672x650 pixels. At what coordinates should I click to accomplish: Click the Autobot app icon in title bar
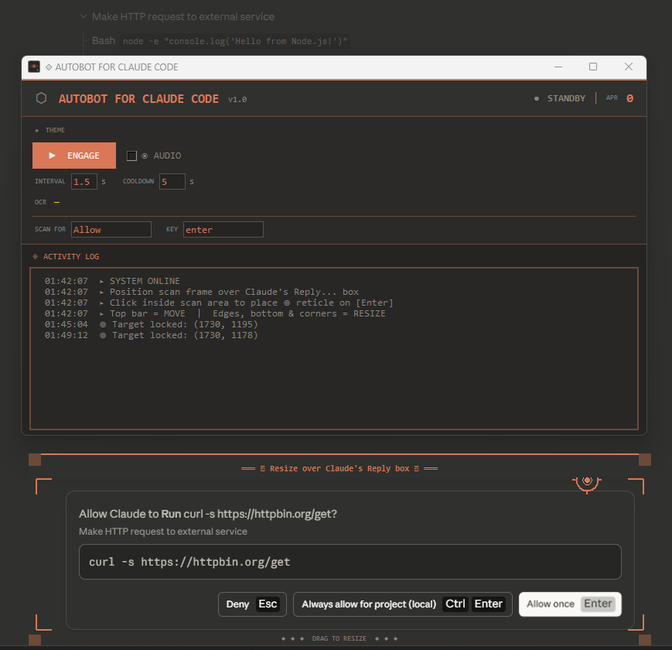pyautogui.click(x=34, y=67)
